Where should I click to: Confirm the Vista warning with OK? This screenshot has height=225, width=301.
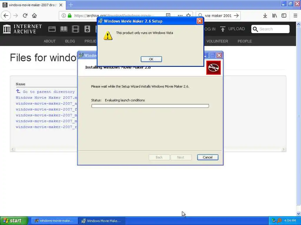[151, 59]
